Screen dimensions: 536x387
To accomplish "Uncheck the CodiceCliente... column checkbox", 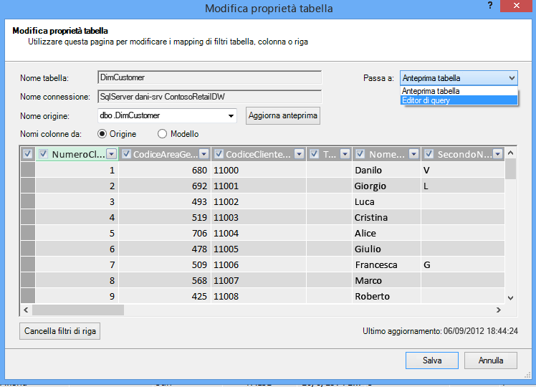I will coord(219,154).
